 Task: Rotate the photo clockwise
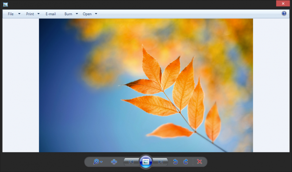click(x=186, y=161)
